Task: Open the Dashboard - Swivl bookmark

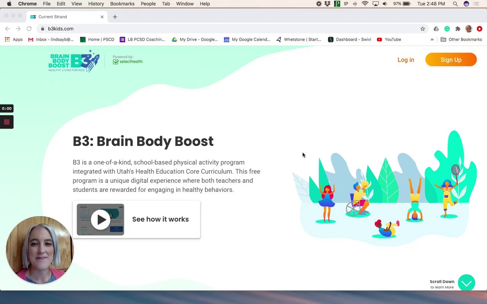Action: [x=350, y=40]
